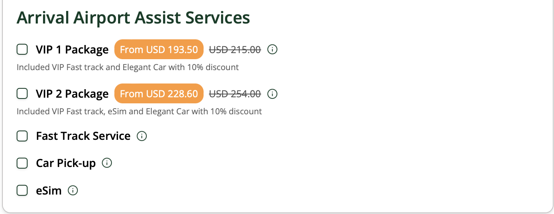This screenshot has width=554, height=214.
Task: Click the Fast Track Service label
Action: click(x=83, y=136)
